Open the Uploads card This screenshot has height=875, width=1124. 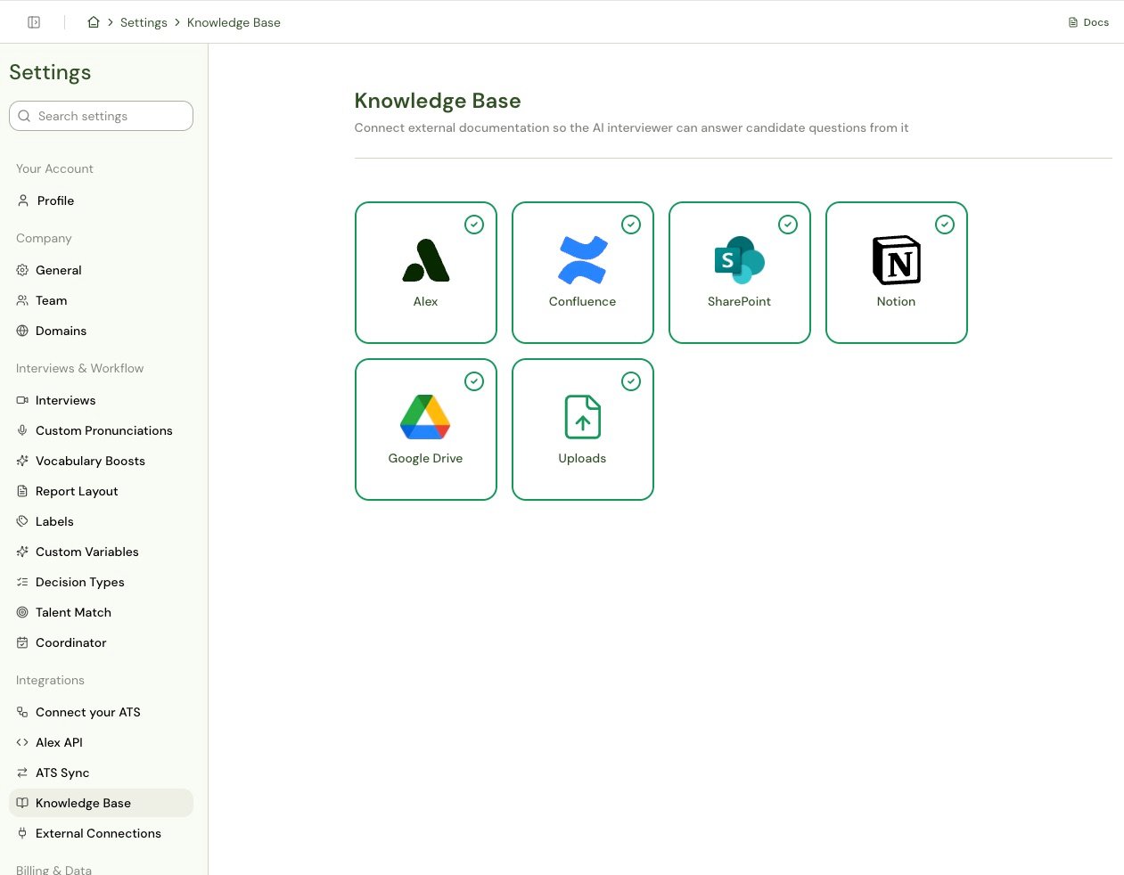583,429
